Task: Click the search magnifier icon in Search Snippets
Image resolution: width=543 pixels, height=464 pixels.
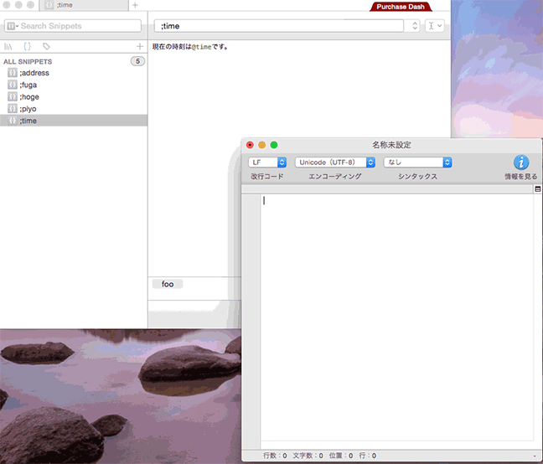Action: [12, 26]
